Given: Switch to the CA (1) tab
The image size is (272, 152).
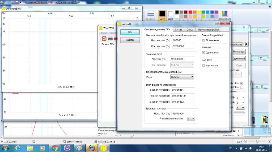Looking at the screenshot, I should (x=178, y=30).
